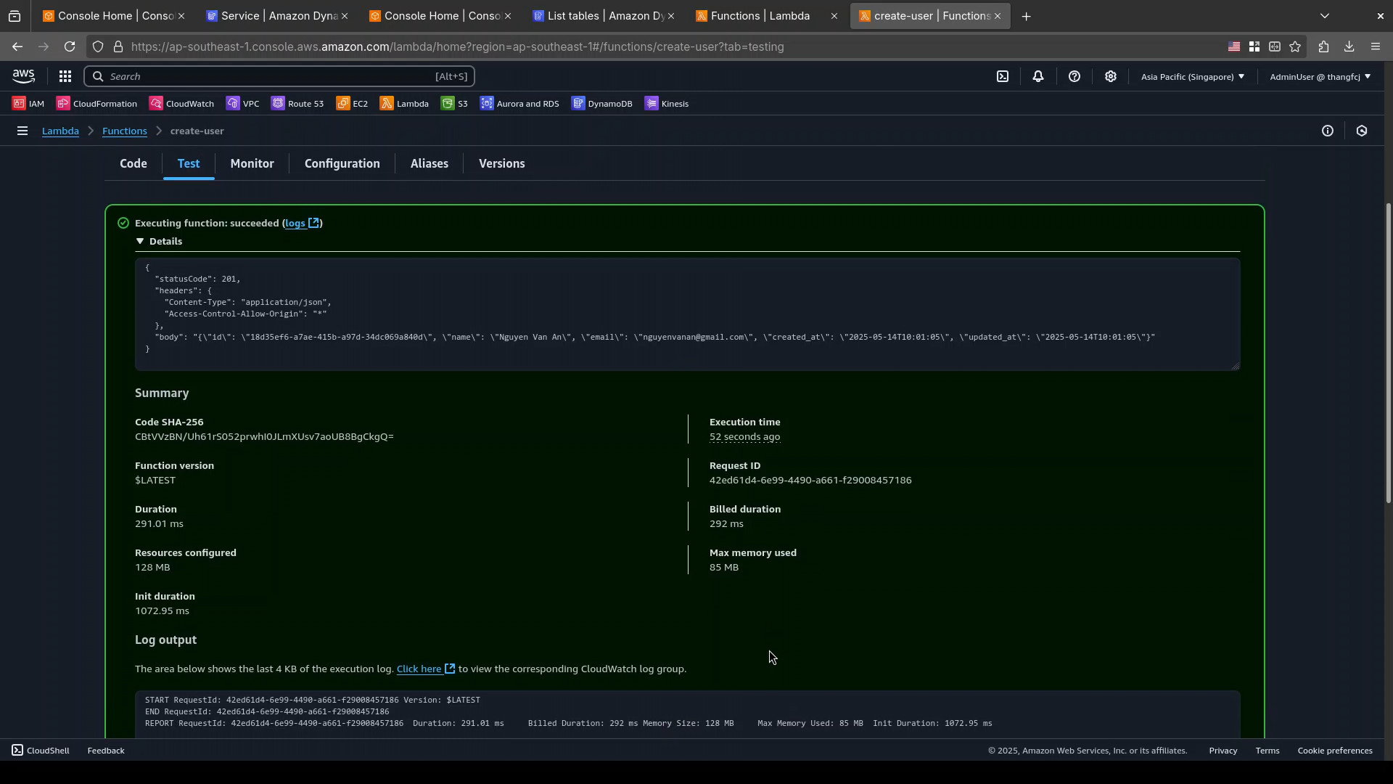Open Privacy footer link

pos(1223,751)
